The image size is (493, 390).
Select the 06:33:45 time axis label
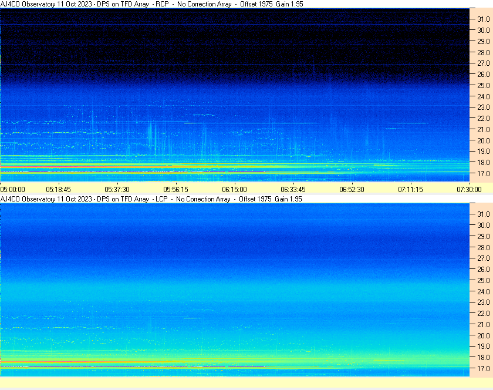click(293, 190)
